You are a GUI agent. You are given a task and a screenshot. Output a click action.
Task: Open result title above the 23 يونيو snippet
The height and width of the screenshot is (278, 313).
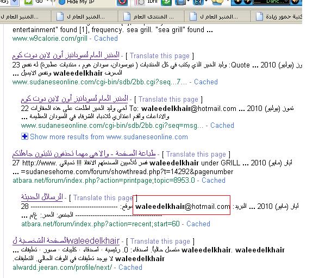coord(66,55)
